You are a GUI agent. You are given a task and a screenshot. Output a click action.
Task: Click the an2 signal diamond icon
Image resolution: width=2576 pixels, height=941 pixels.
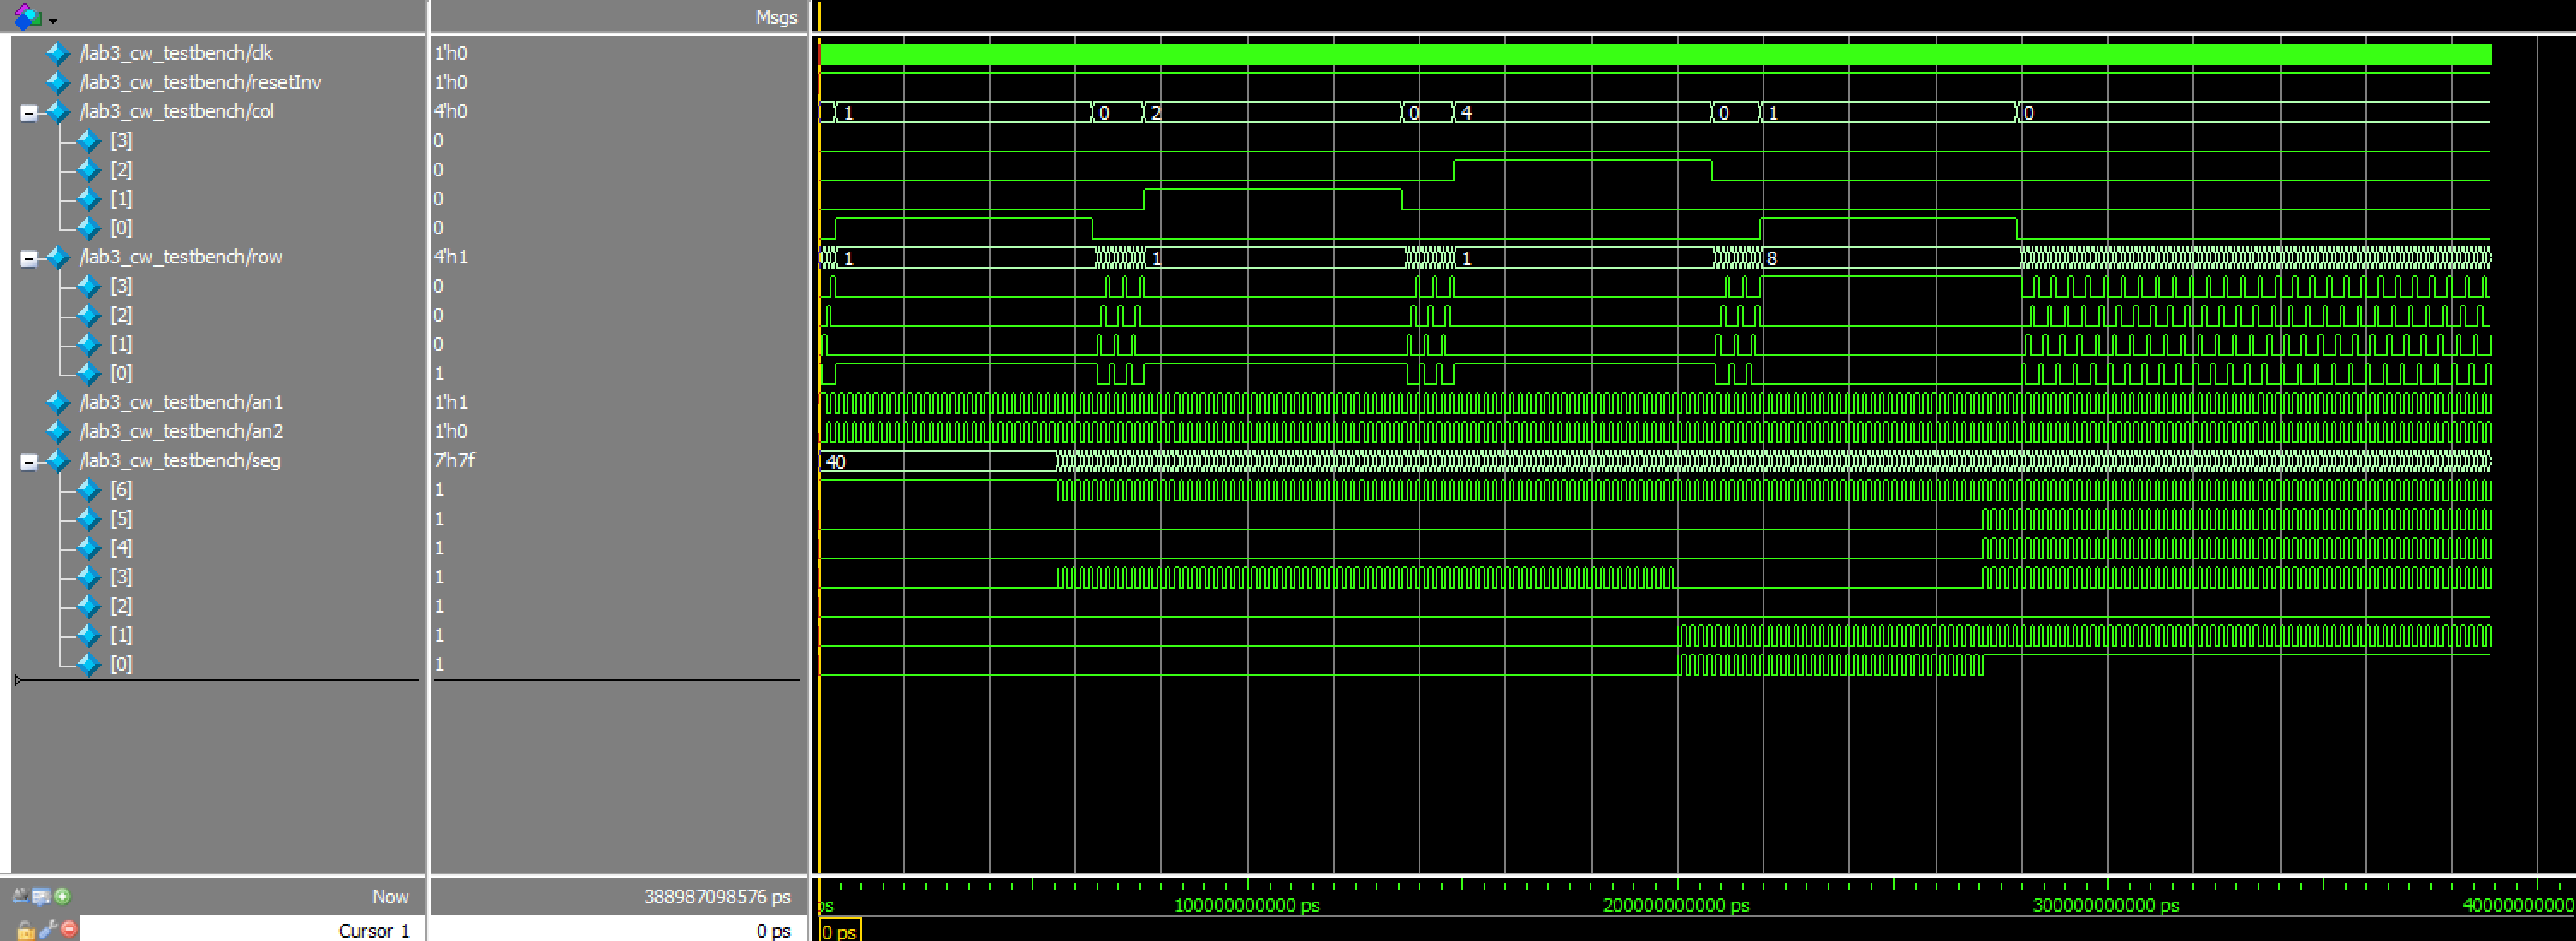click(58, 431)
